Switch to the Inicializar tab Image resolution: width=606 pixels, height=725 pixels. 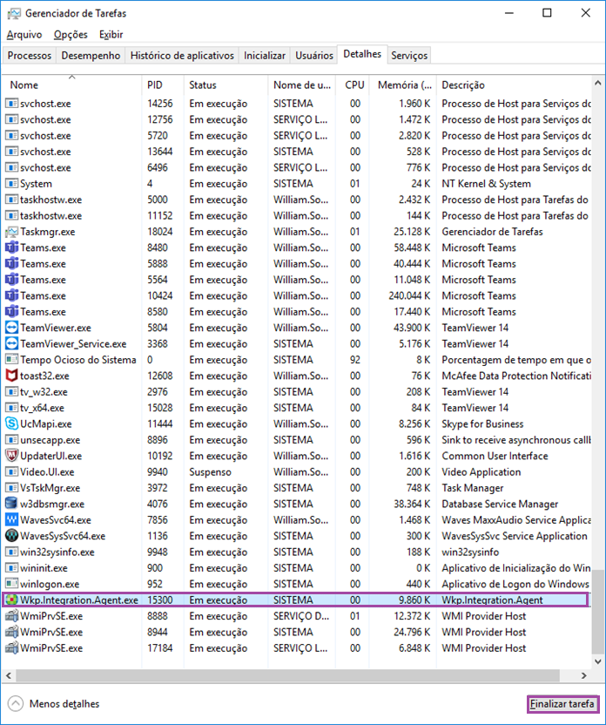(x=265, y=56)
